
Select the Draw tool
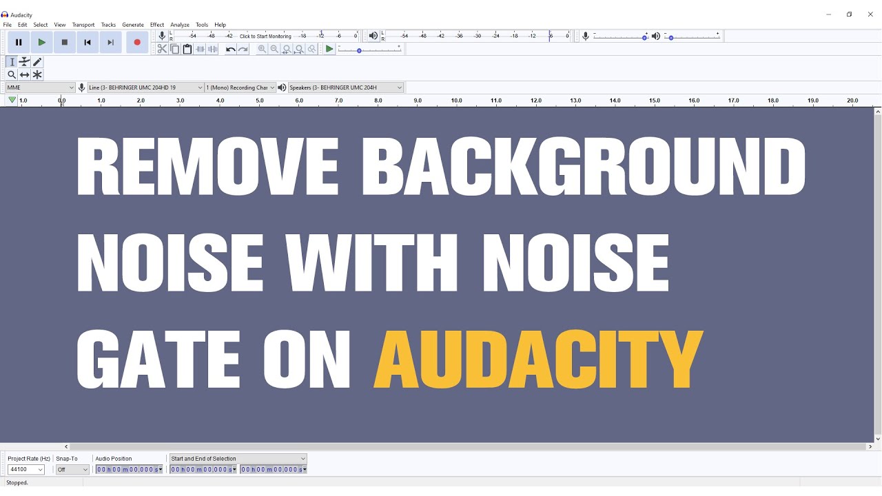click(37, 61)
